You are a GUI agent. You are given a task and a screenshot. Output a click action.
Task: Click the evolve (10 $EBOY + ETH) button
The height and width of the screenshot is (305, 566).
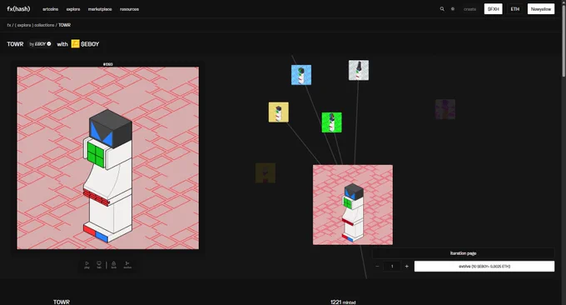tap(484, 267)
